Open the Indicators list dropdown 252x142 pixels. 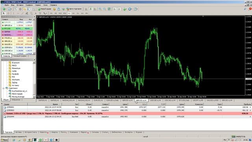point(125,9)
